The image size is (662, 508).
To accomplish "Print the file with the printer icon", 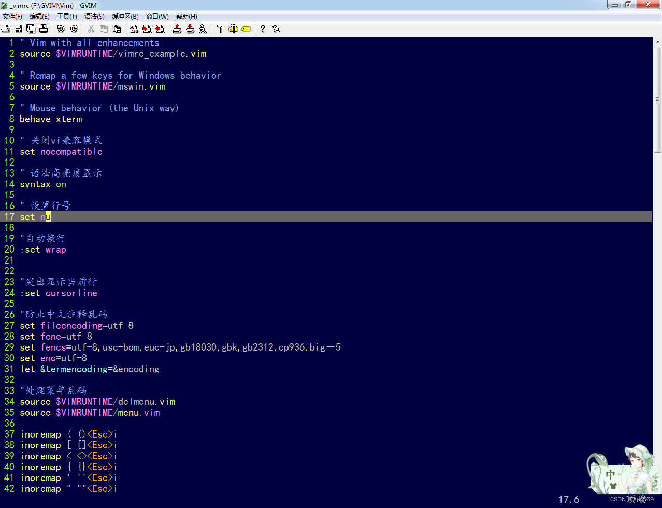I will 44,28.
